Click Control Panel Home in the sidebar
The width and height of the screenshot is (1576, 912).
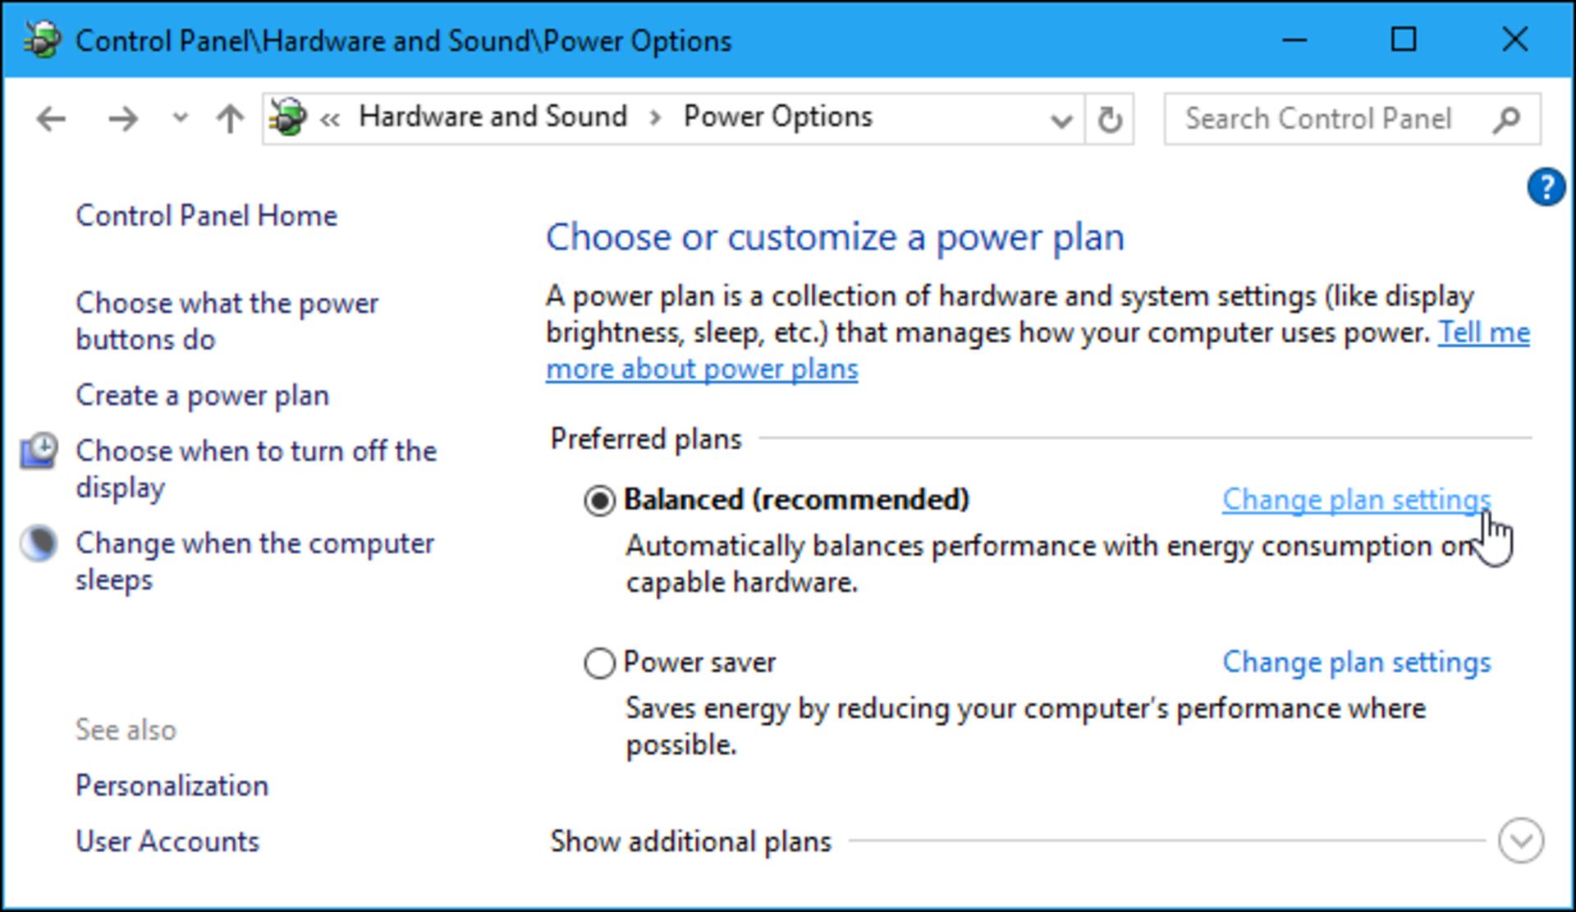[206, 215]
